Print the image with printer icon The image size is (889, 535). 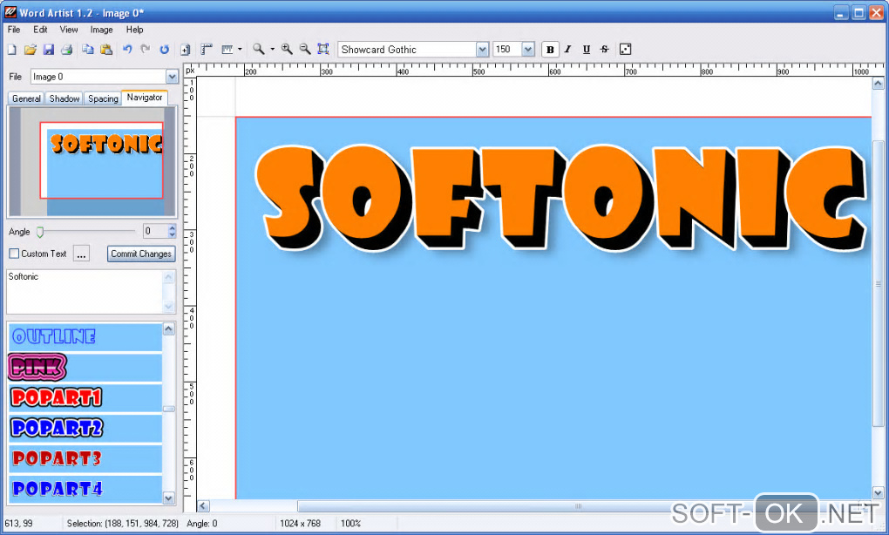pyautogui.click(x=67, y=50)
